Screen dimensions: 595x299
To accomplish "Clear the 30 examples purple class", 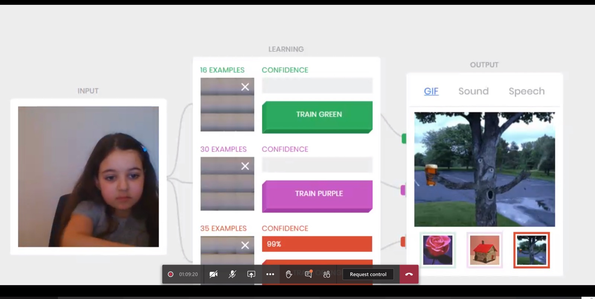I will click(x=245, y=166).
